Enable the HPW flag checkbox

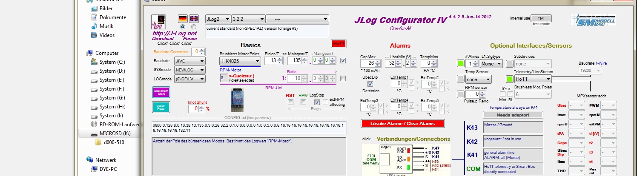(303, 102)
